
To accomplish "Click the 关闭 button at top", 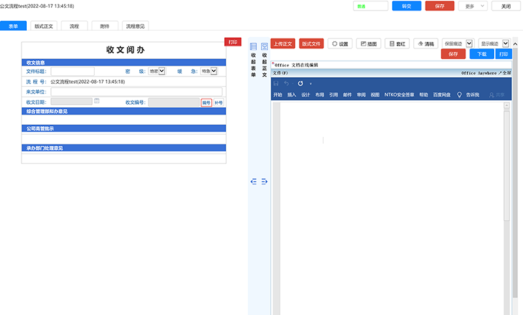I will tap(506, 6).
